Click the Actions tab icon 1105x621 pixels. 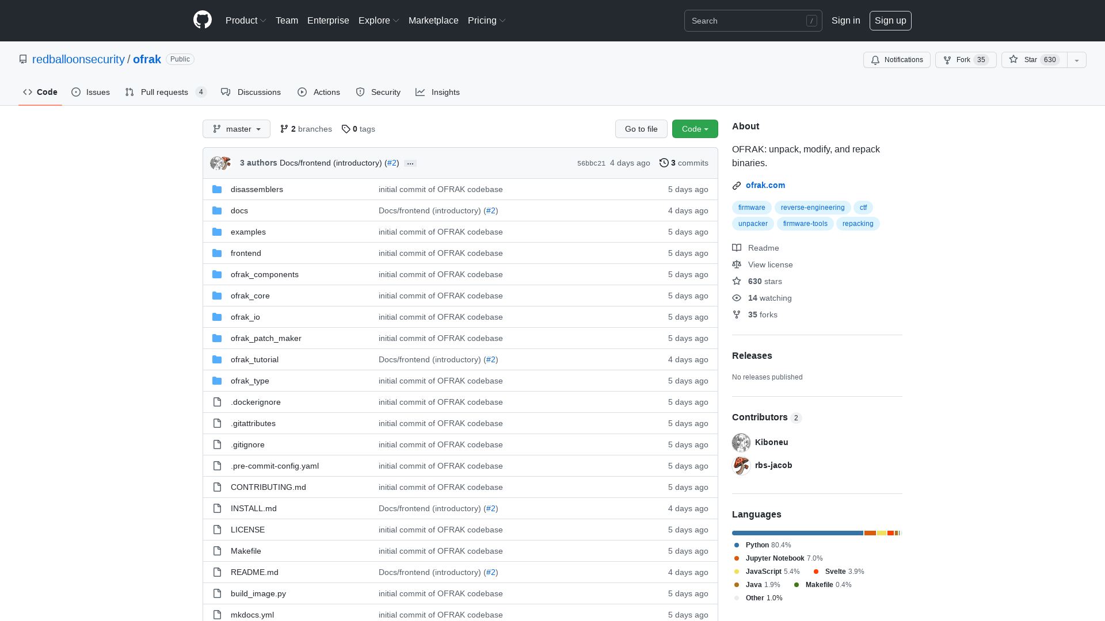tap(302, 92)
